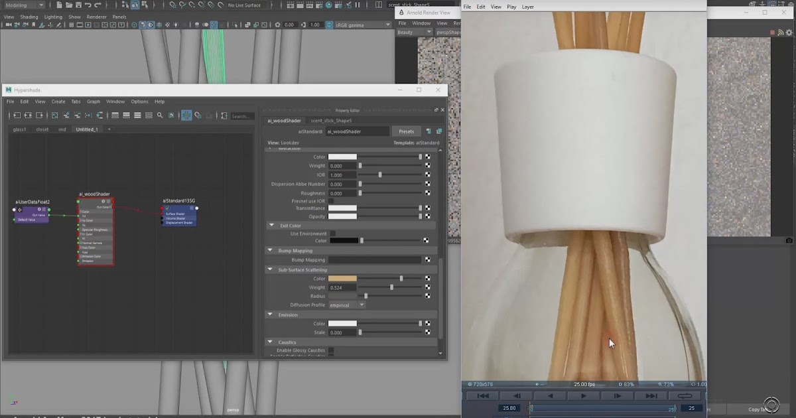796x418 pixels.
Task: Click the Redo arrow in Maya toolbar
Action: pyautogui.click(x=98, y=5)
